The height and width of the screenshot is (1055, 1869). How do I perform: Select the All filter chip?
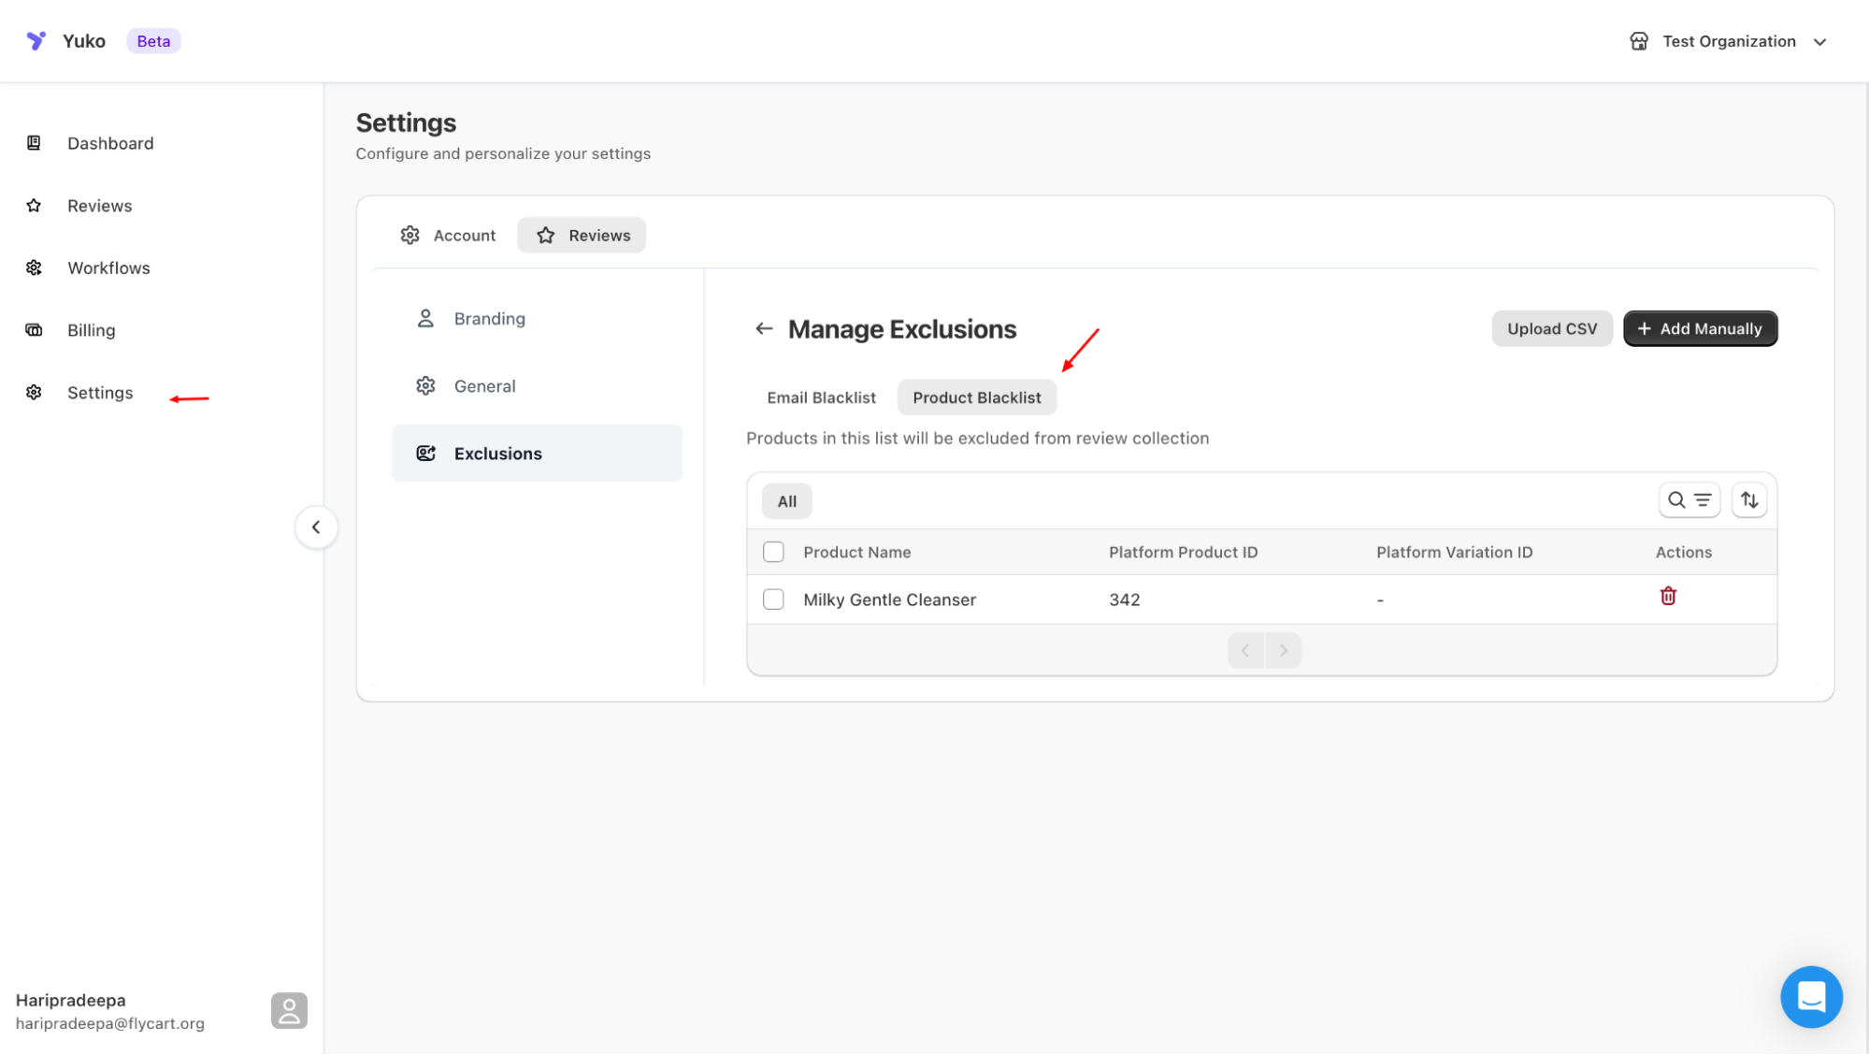click(786, 501)
